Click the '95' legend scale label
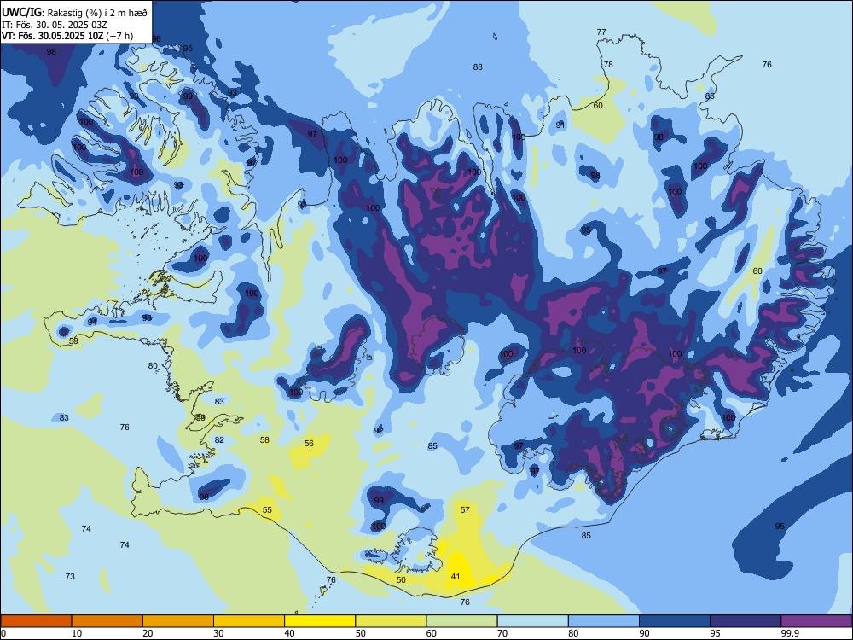Viewport: 853px width, 640px height. 716,633
